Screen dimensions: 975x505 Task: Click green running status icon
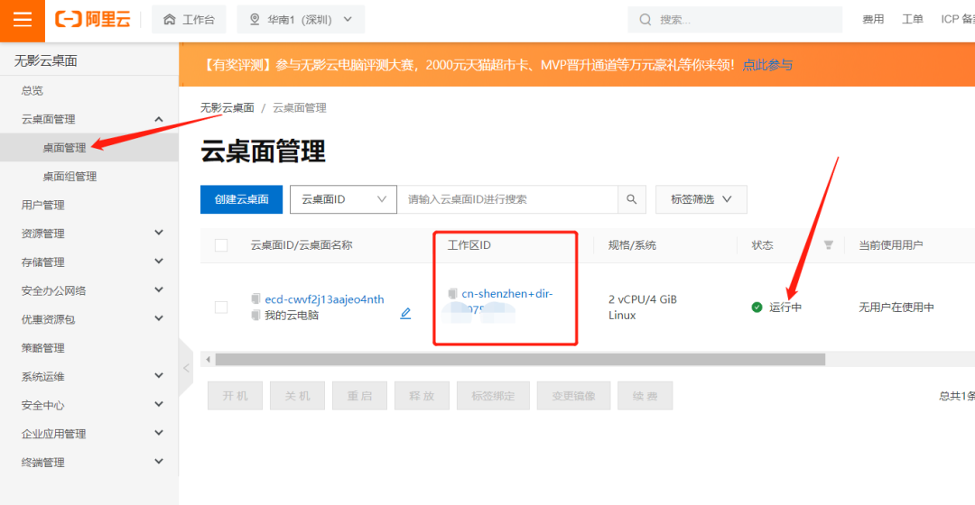[757, 307]
